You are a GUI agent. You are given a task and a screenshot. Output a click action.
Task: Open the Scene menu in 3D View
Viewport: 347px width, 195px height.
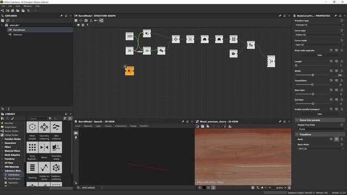tap(78, 126)
